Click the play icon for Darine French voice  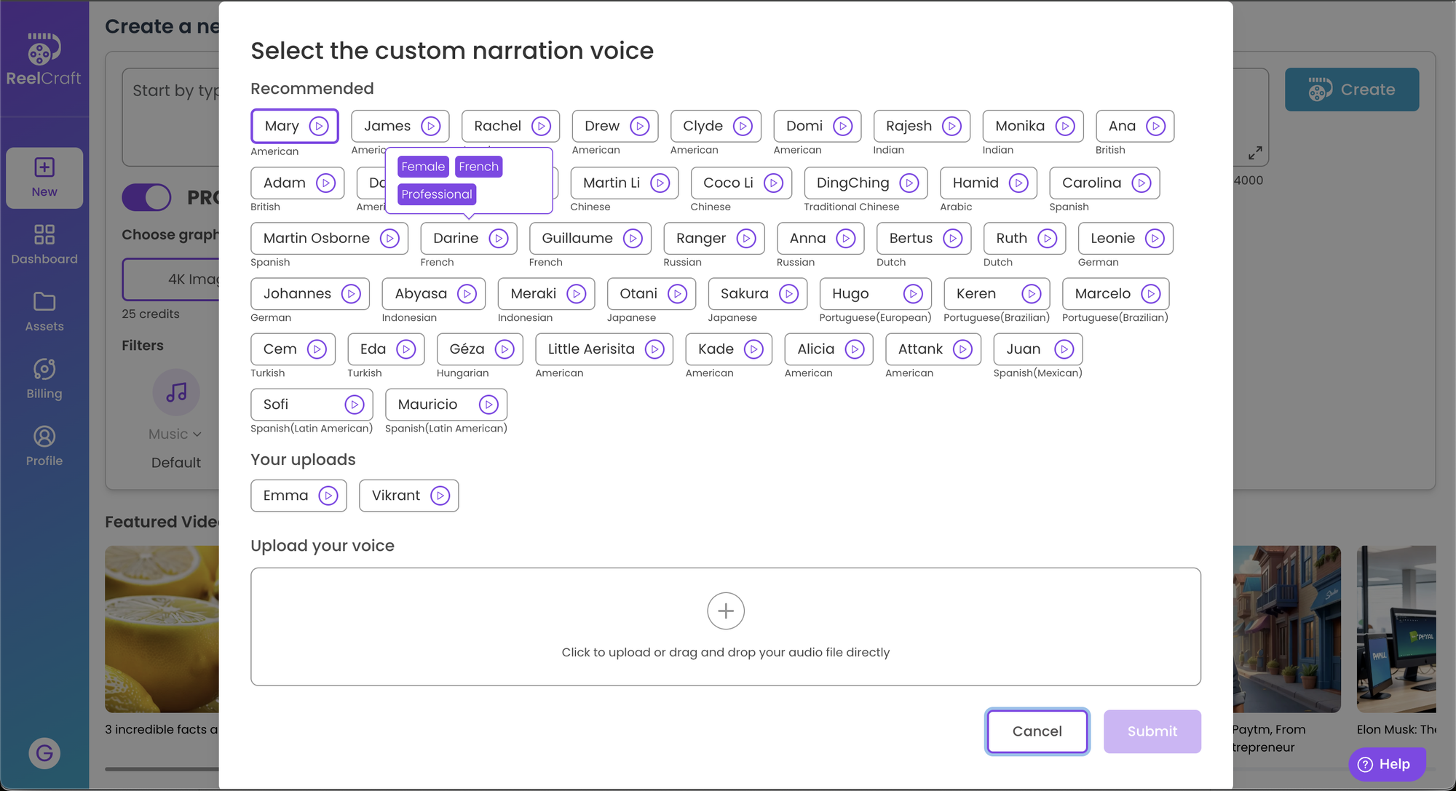[498, 238]
